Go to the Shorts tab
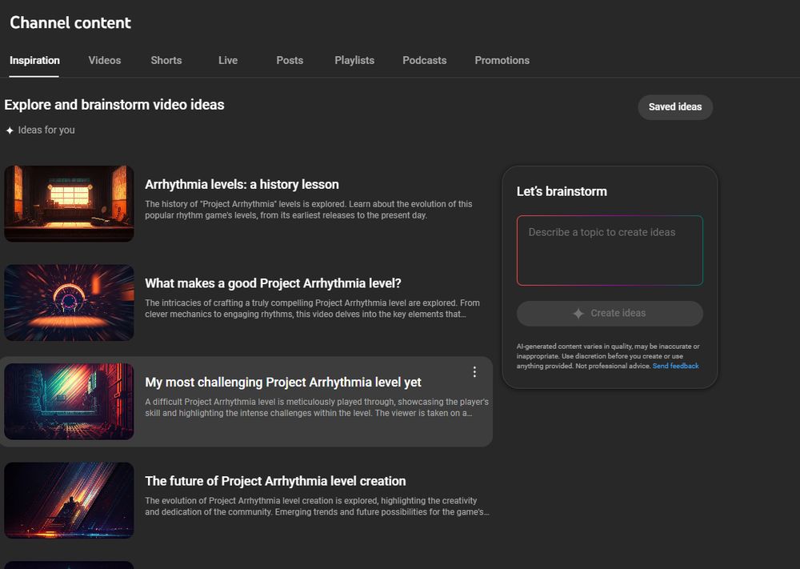 pos(166,60)
